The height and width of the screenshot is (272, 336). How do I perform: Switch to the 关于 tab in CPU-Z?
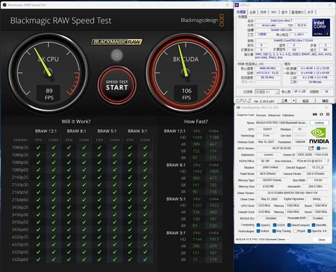pos(310,12)
